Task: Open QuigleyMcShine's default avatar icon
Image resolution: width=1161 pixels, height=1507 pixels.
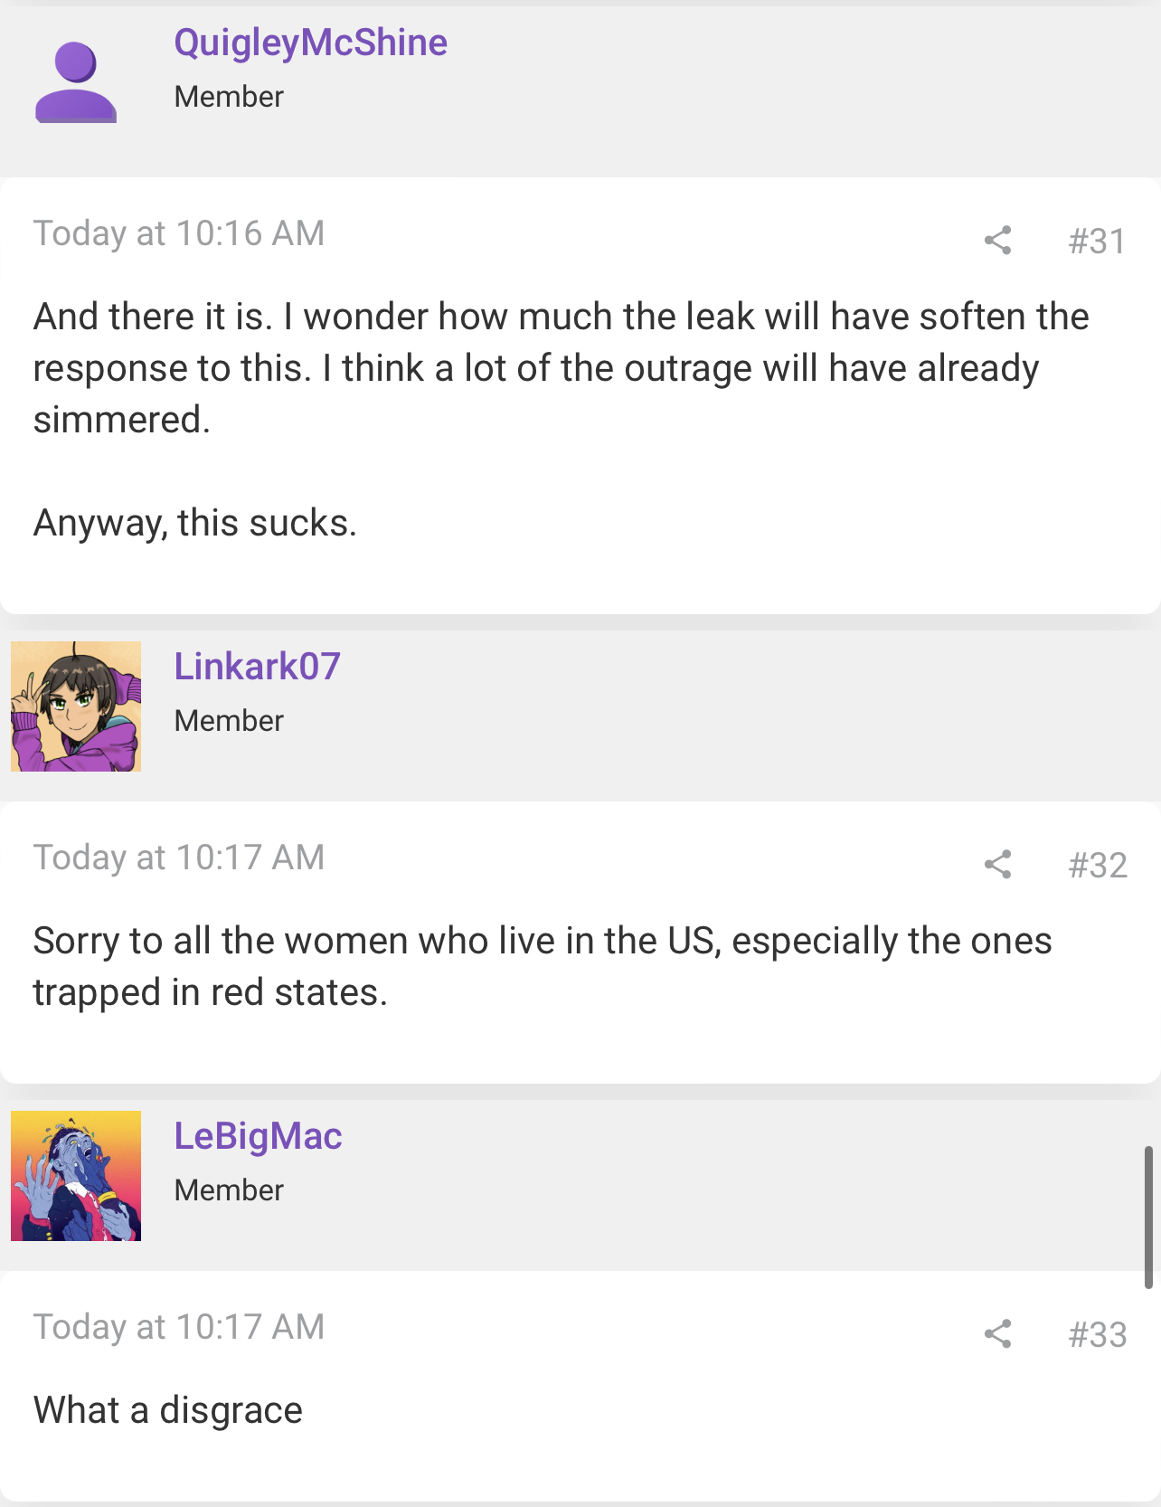Action: tap(76, 82)
